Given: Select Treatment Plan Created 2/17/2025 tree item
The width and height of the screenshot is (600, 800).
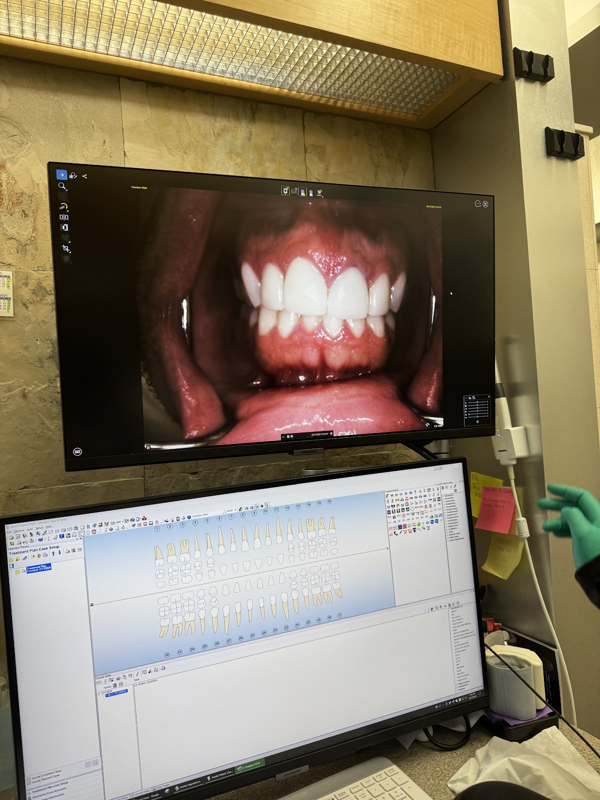Looking at the screenshot, I should (39, 568).
